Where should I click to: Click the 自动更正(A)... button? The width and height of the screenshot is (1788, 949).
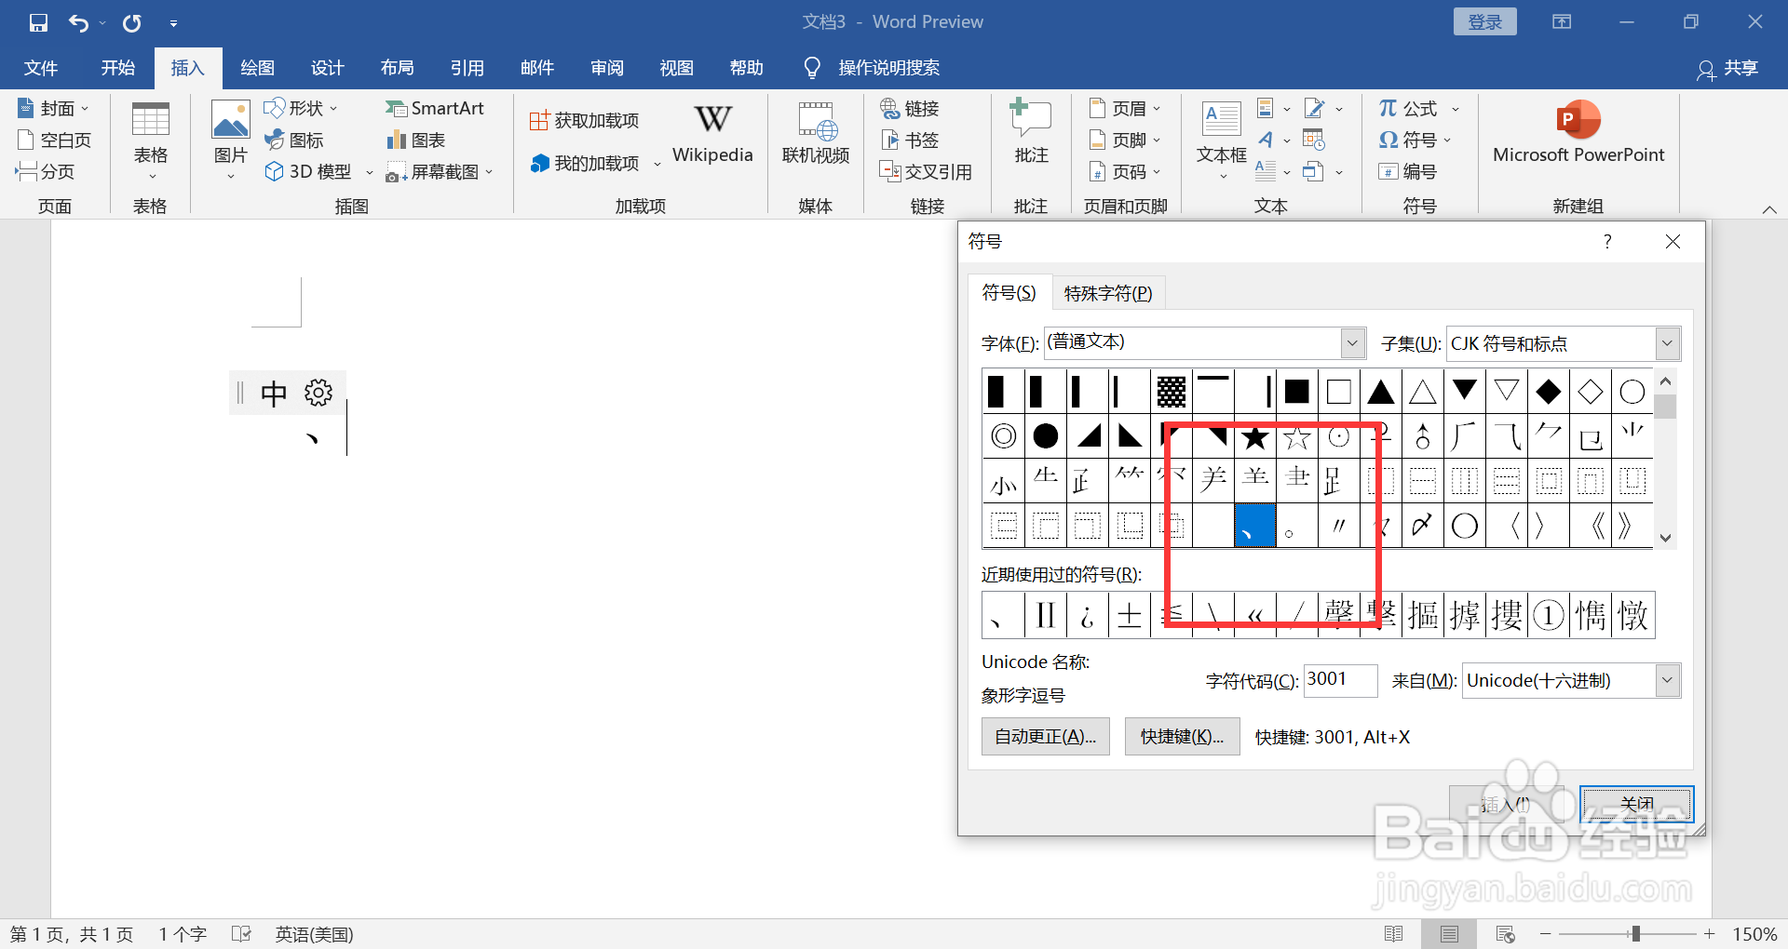[x=1046, y=737]
